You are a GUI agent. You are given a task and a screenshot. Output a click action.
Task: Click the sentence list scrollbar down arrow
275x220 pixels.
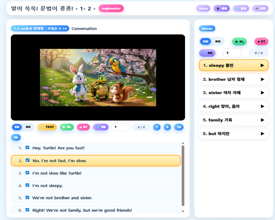click(x=183, y=211)
